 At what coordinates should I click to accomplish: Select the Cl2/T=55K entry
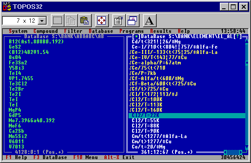click(145, 120)
